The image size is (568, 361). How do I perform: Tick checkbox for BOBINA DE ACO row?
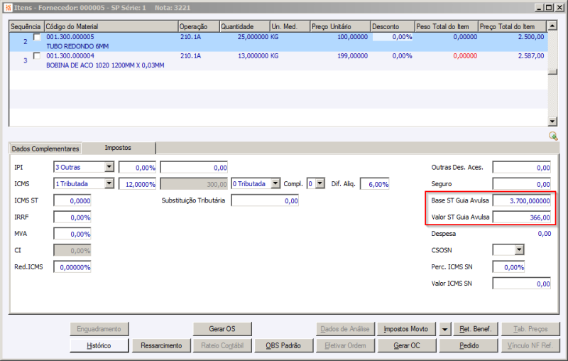pos(37,56)
